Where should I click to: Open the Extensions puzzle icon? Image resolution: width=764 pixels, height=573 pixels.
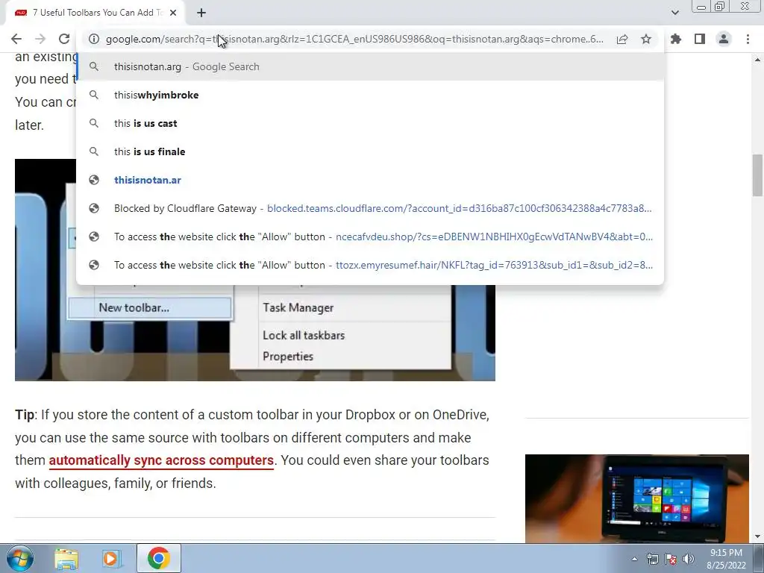(676, 39)
